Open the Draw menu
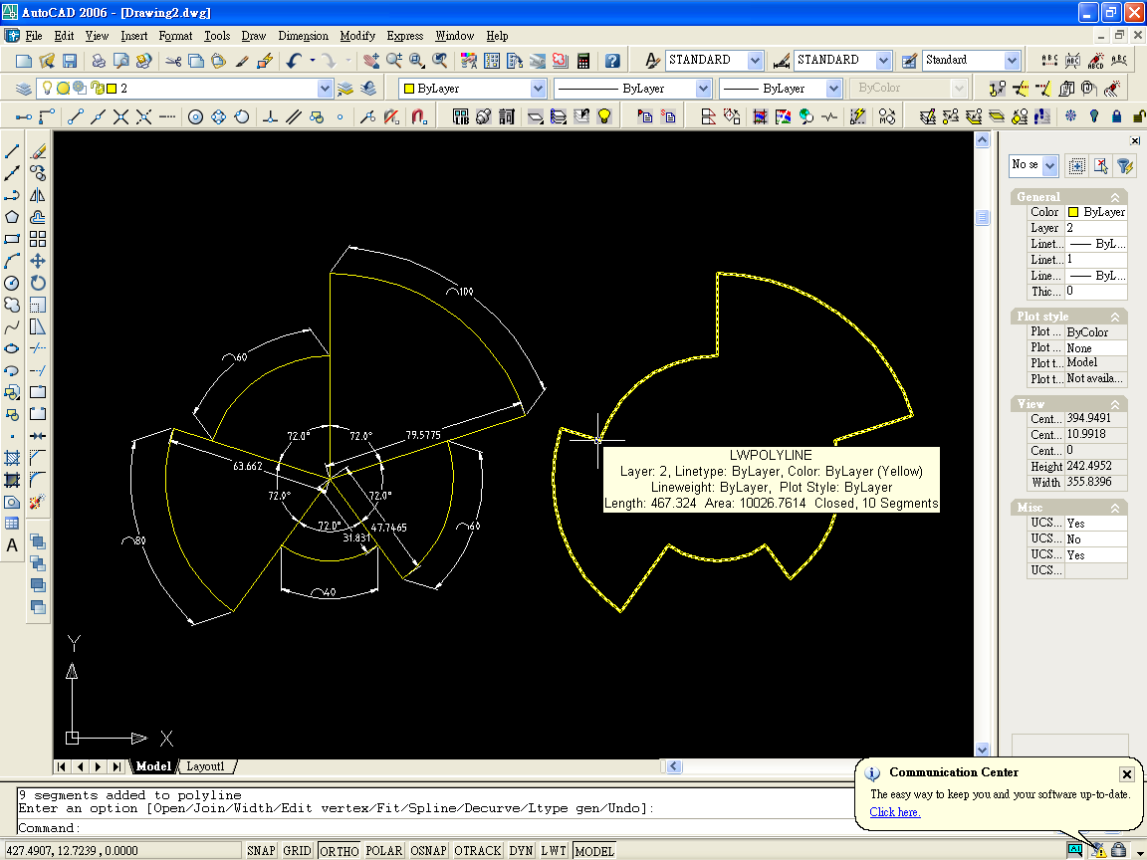The height and width of the screenshot is (860, 1147). click(253, 36)
